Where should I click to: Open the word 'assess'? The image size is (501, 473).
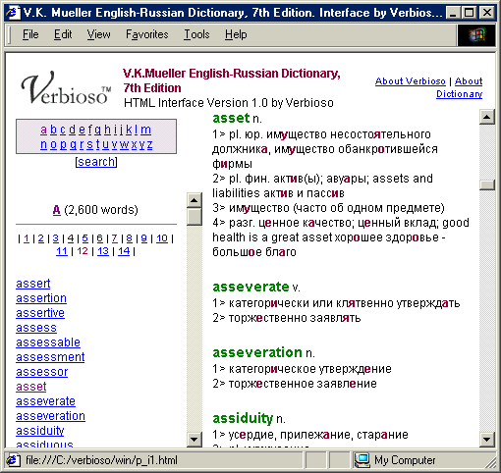(x=36, y=328)
